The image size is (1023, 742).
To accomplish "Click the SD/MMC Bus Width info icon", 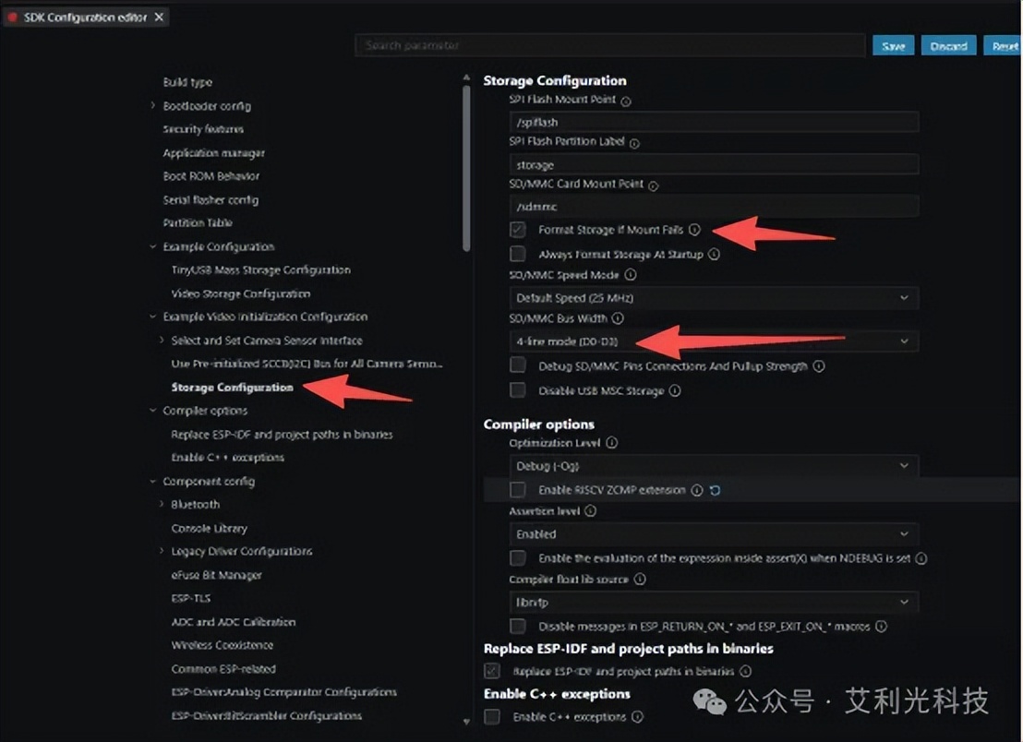I will click(x=617, y=318).
